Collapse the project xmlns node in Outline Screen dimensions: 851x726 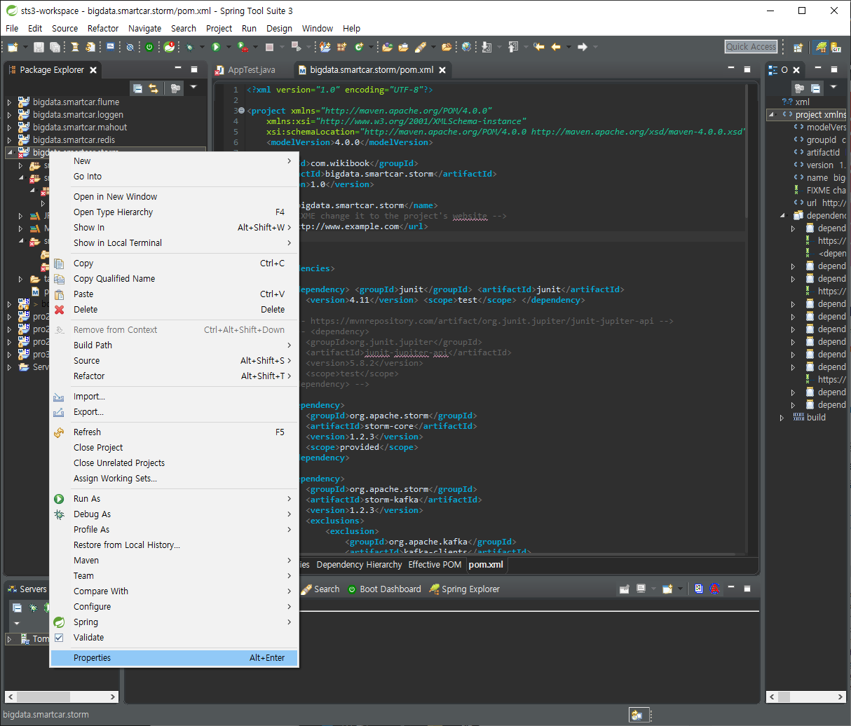tap(771, 115)
